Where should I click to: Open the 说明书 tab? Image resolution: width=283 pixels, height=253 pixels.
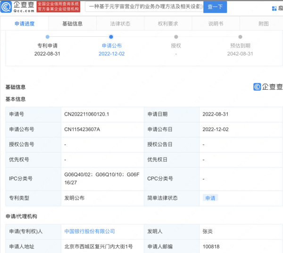216,24
